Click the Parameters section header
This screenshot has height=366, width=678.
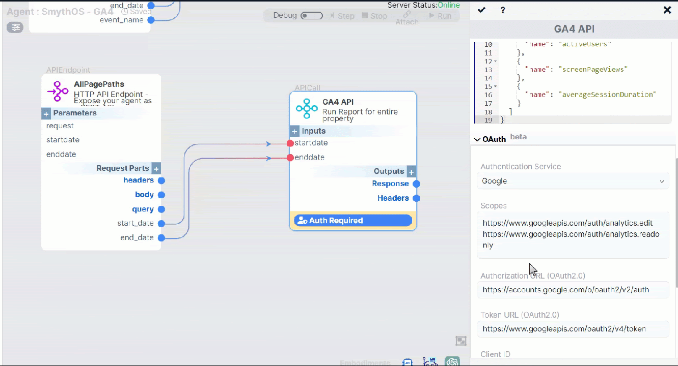point(75,113)
